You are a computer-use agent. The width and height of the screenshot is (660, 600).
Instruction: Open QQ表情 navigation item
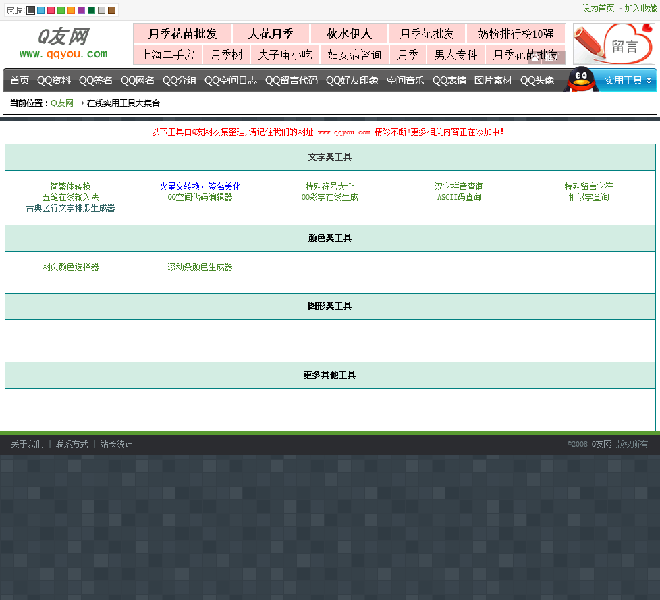[449, 80]
